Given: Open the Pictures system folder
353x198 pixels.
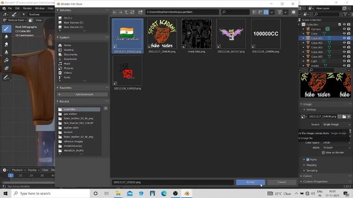Looking at the screenshot, I should pyautogui.click(x=68, y=68).
